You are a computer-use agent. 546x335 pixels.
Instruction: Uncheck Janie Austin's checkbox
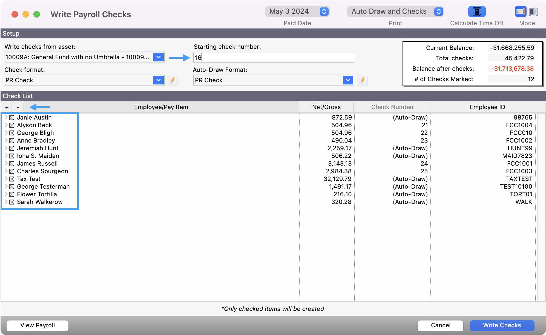pos(12,118)
